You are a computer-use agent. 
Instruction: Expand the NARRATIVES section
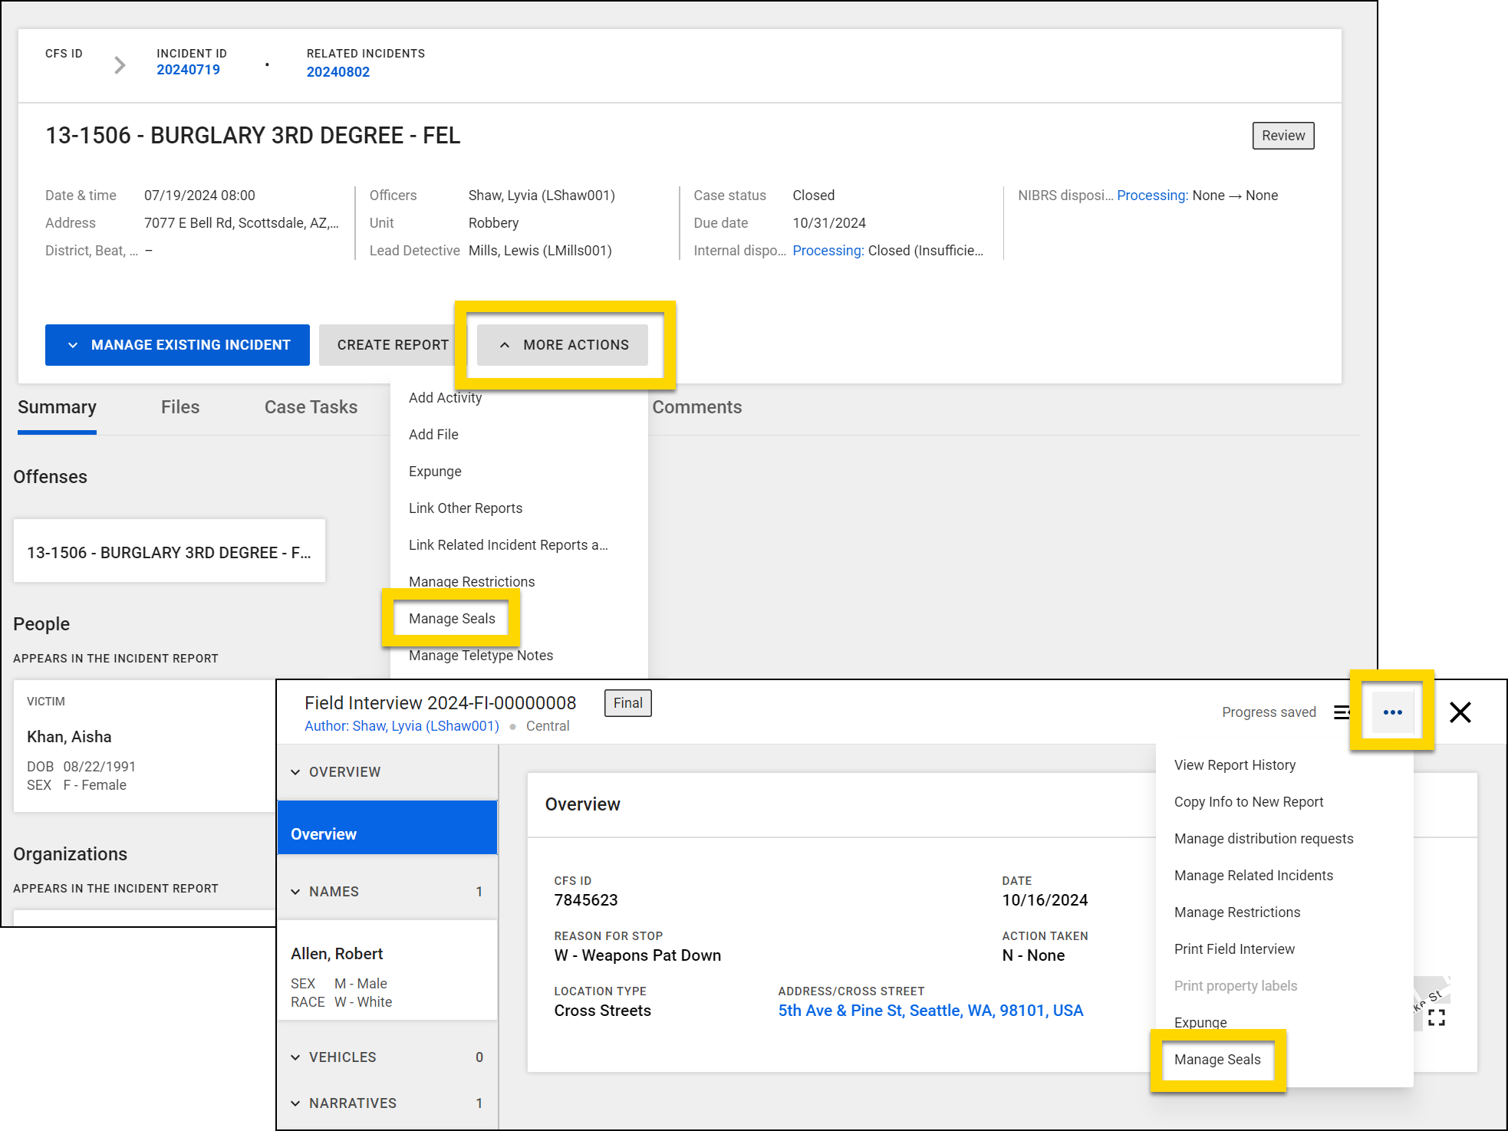click(x=387, y=1103)
